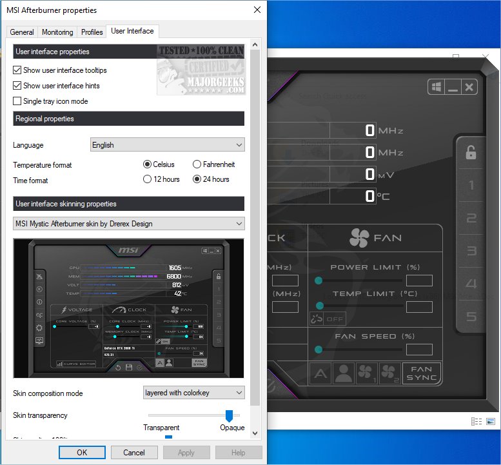501x465 pixels.
Task: Click the Temp Limit value box
Action: click(x=419, y=307)
